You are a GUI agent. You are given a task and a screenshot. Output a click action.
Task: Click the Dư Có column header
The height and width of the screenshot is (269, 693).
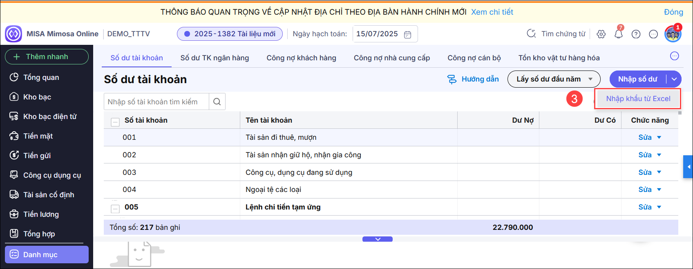click(580, 120)
